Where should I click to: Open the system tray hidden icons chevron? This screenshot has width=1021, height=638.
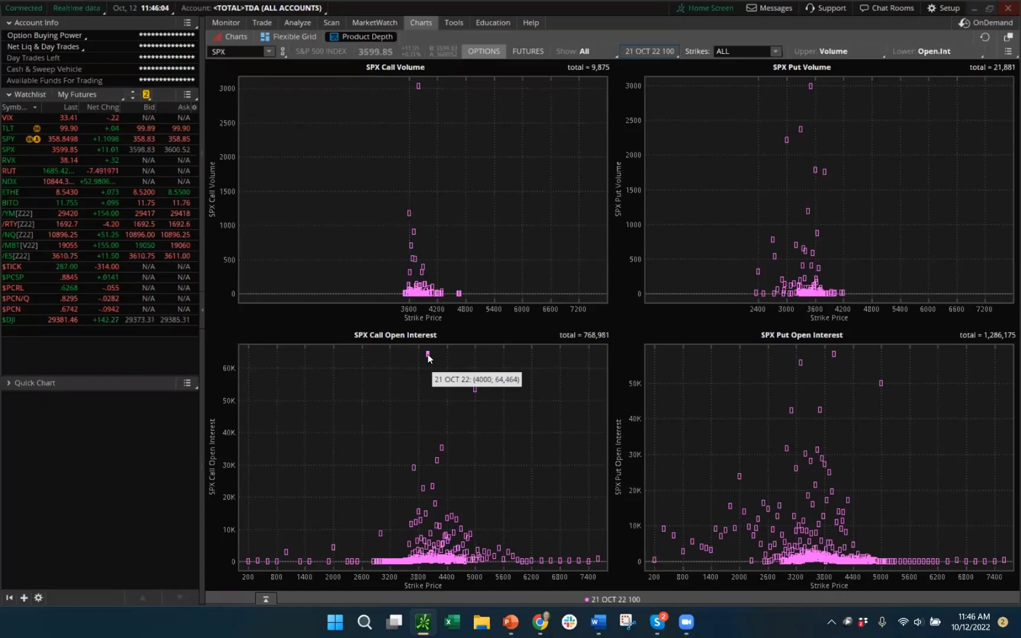point(831,621)
